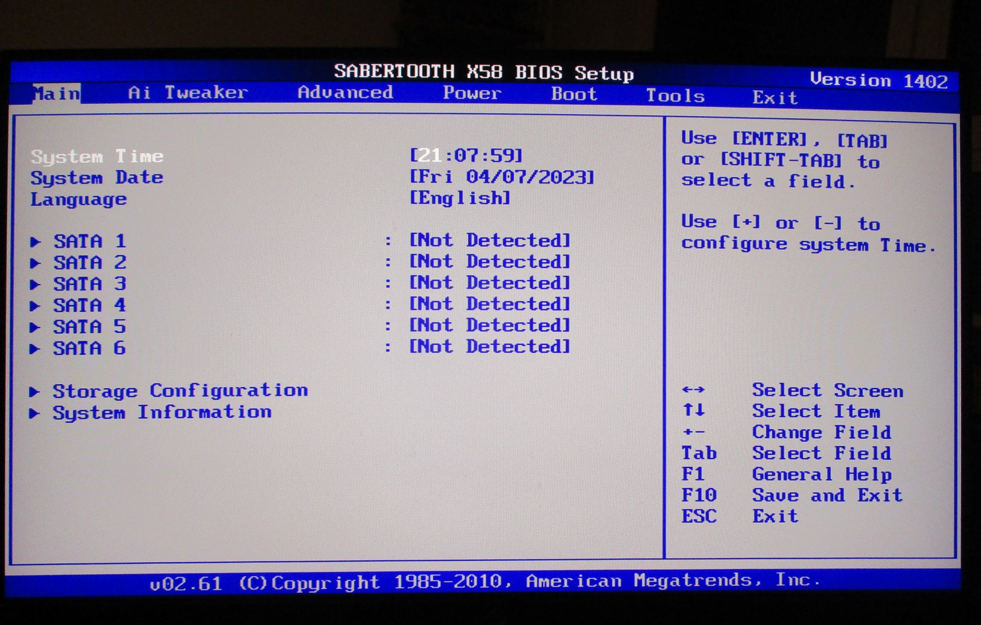The height and width of the screenshot is (625, 981).
Task: Click the American Megatrends copyright footer
Action: coord(486,582)
